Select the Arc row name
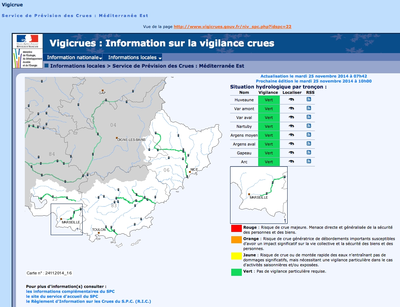Screen dimensions: 400x307 (244, 162)
